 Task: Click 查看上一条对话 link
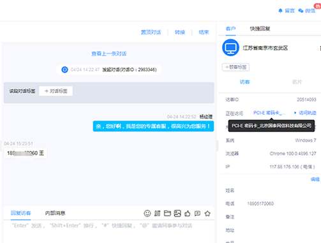pos(109,54)
